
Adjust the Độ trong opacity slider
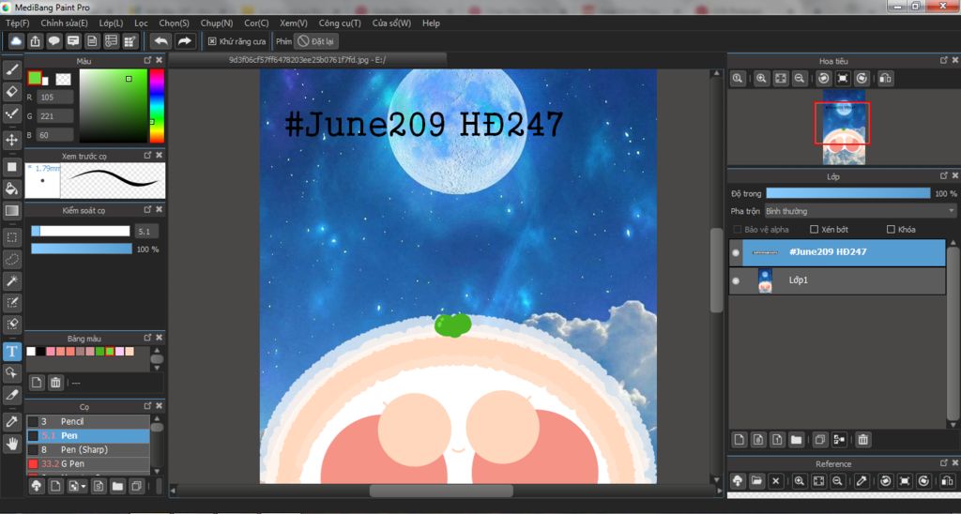click(848, 193)
